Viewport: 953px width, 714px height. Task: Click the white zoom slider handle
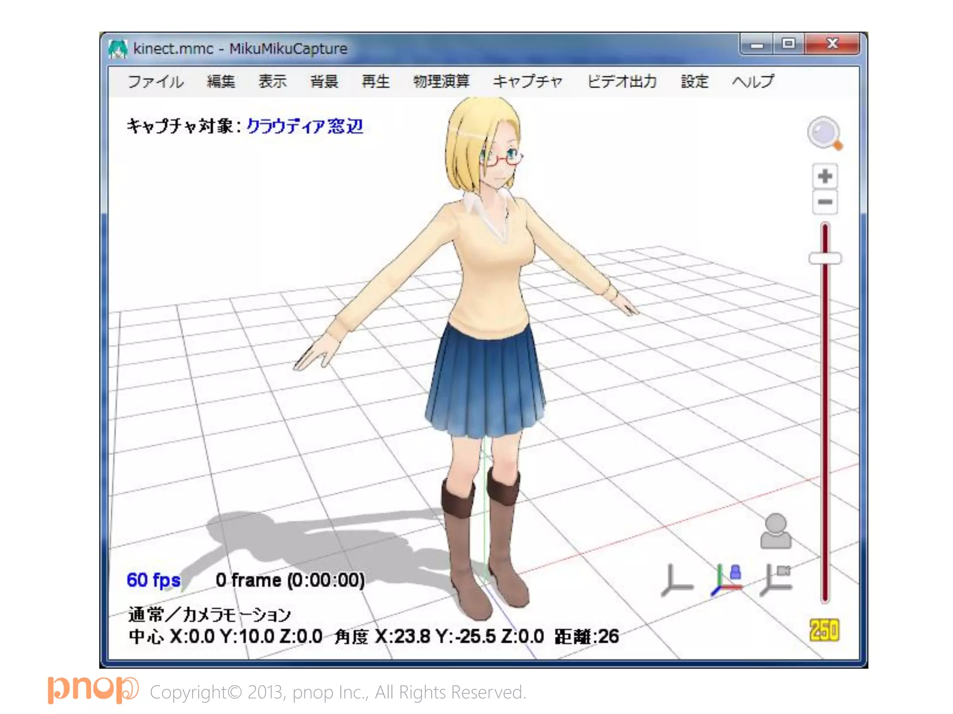tap(825, 258)
